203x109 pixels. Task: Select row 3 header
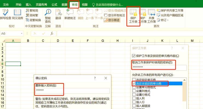(2, 52)
